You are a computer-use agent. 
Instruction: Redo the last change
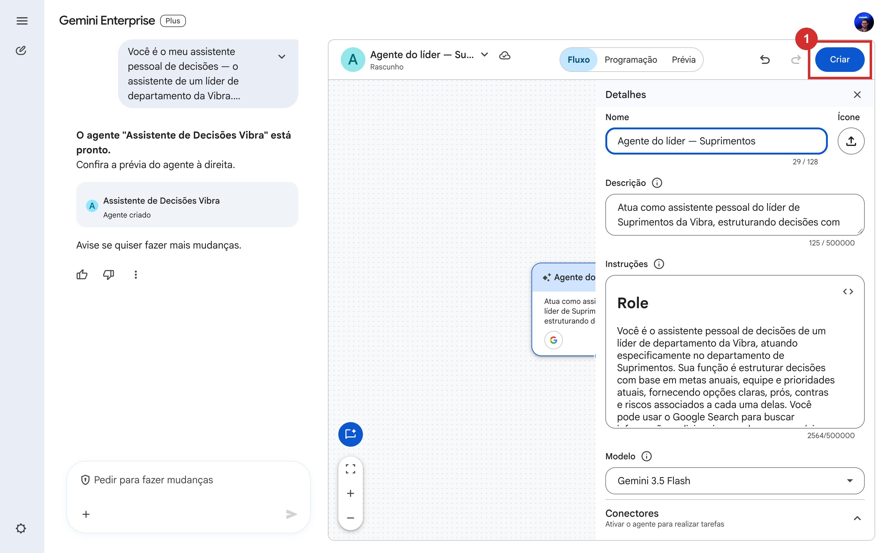coord(796,59)
